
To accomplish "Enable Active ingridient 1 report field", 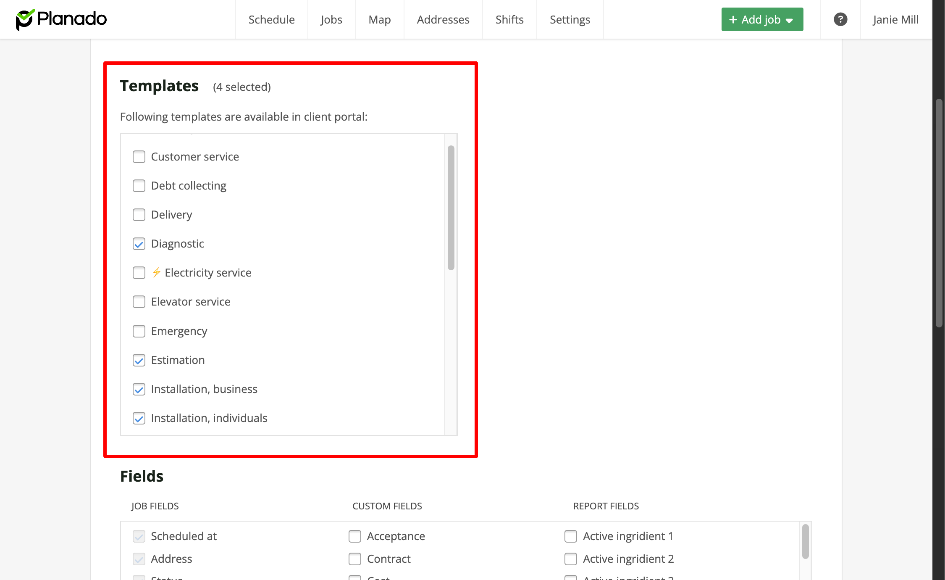I will point(571,536).
